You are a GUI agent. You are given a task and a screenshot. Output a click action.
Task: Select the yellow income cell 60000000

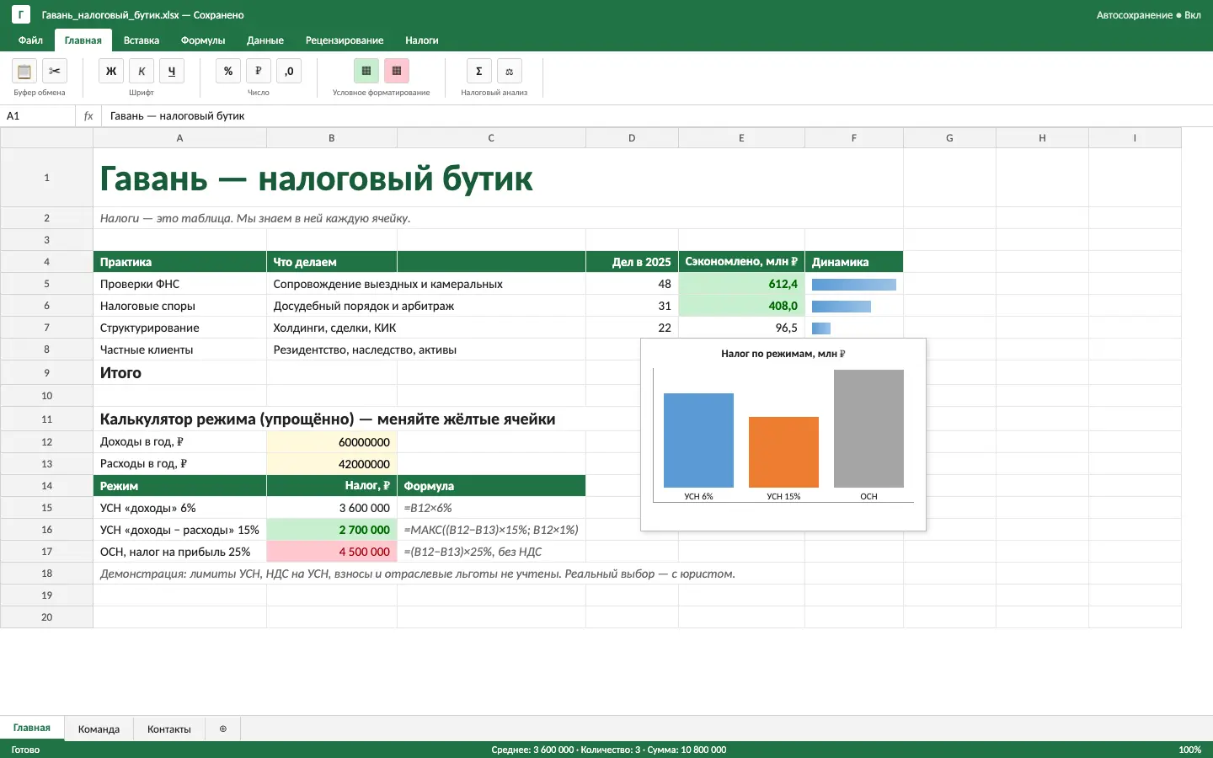pos(332,442)
